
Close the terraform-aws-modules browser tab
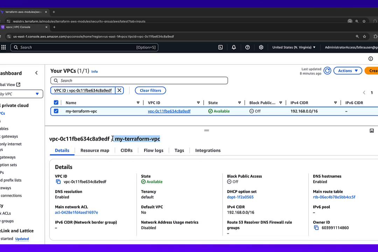46,12
